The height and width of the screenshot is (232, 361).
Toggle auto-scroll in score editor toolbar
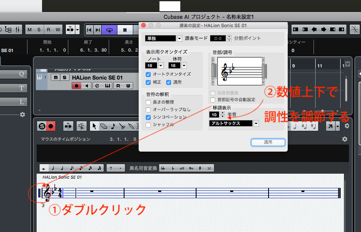(x=68, y=126)
